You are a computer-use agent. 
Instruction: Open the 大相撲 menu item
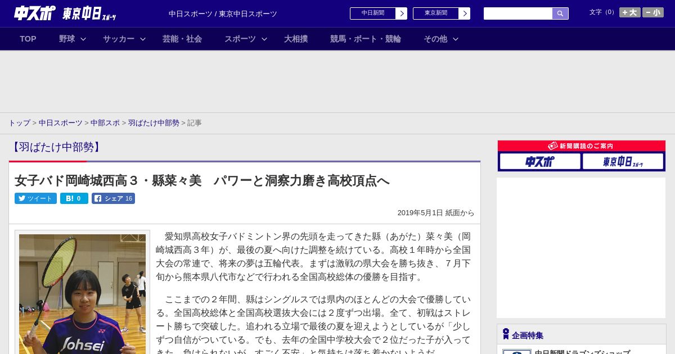296,39
